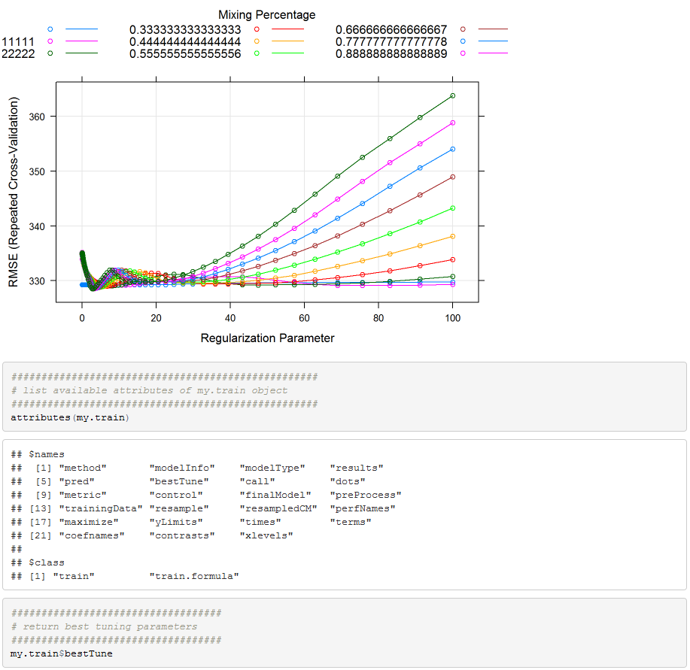Select the "method" attribute name

[83, 468]
